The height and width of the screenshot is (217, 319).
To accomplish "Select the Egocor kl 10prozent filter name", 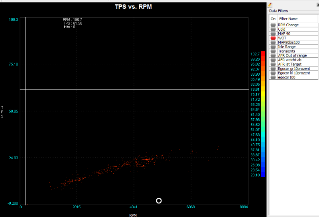I will click(x=294, y=73).
